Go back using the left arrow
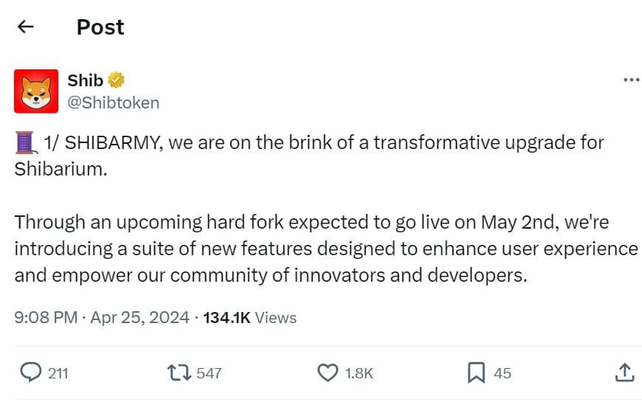Viewport: 642px width, 402px height. [x=26, y=27]
